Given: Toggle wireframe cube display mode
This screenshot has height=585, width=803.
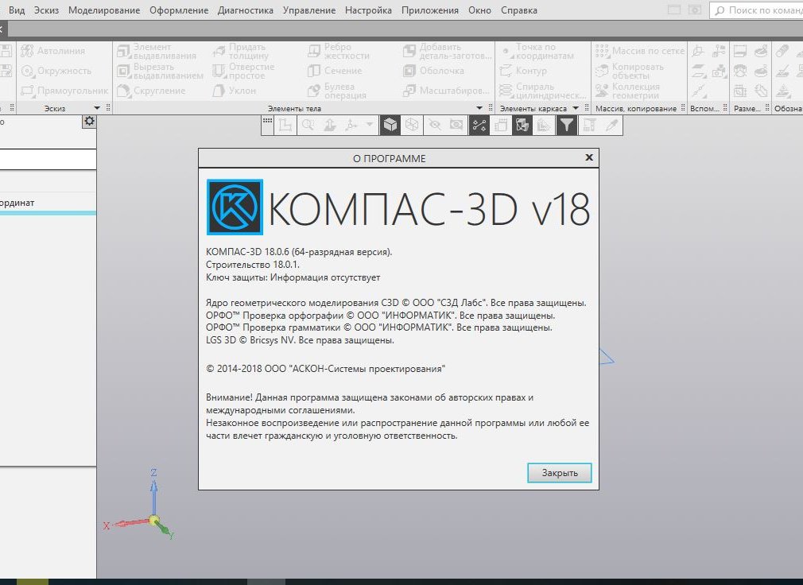Looking at the screenshot, I should click(x=412, y=125).
